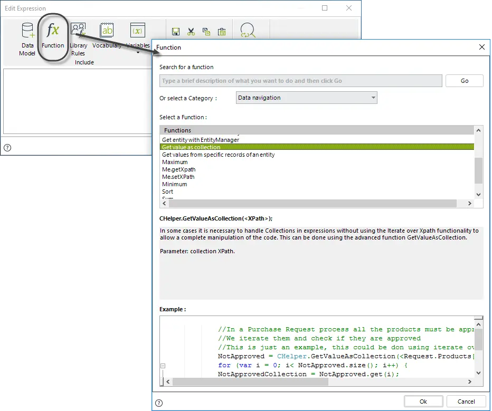
Task: Click Ok to confirm function
Action: tap(423, 402)
